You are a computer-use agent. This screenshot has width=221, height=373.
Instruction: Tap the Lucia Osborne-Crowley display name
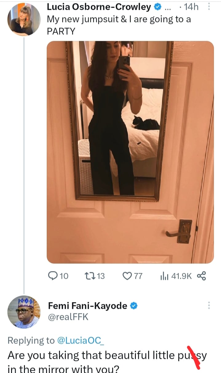click(x=99, y=7)
